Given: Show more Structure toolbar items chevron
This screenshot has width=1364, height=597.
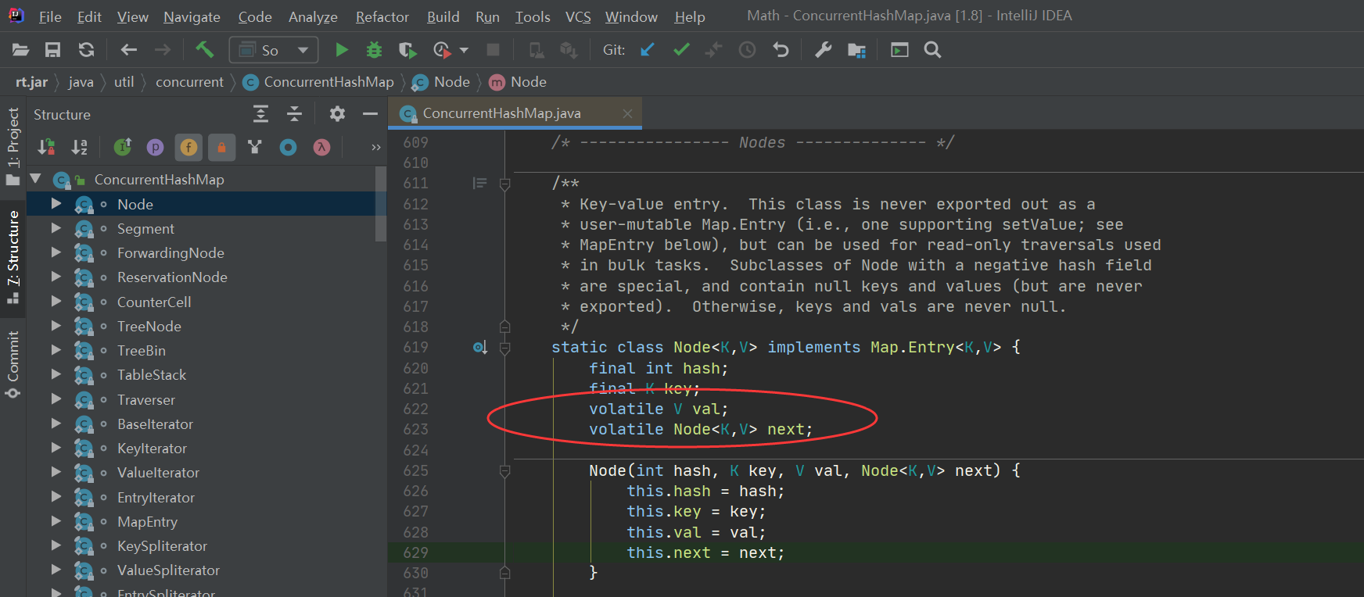Looking at the screenshot, I should click(375, 147).
